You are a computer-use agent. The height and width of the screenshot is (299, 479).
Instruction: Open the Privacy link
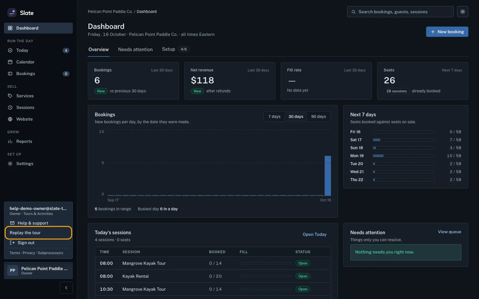[29, 253]
